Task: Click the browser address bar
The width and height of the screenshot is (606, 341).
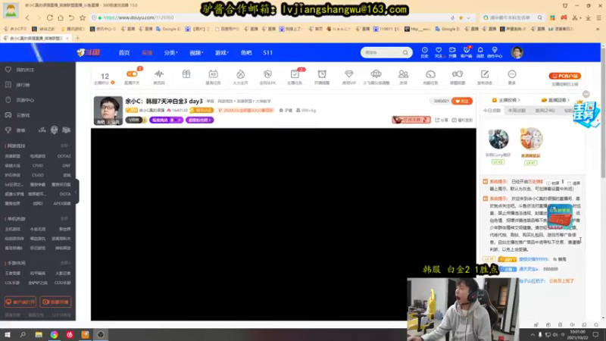Action: click(x=270, y=17)
